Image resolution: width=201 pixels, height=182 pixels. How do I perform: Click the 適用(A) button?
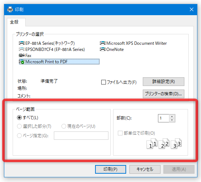179,169
